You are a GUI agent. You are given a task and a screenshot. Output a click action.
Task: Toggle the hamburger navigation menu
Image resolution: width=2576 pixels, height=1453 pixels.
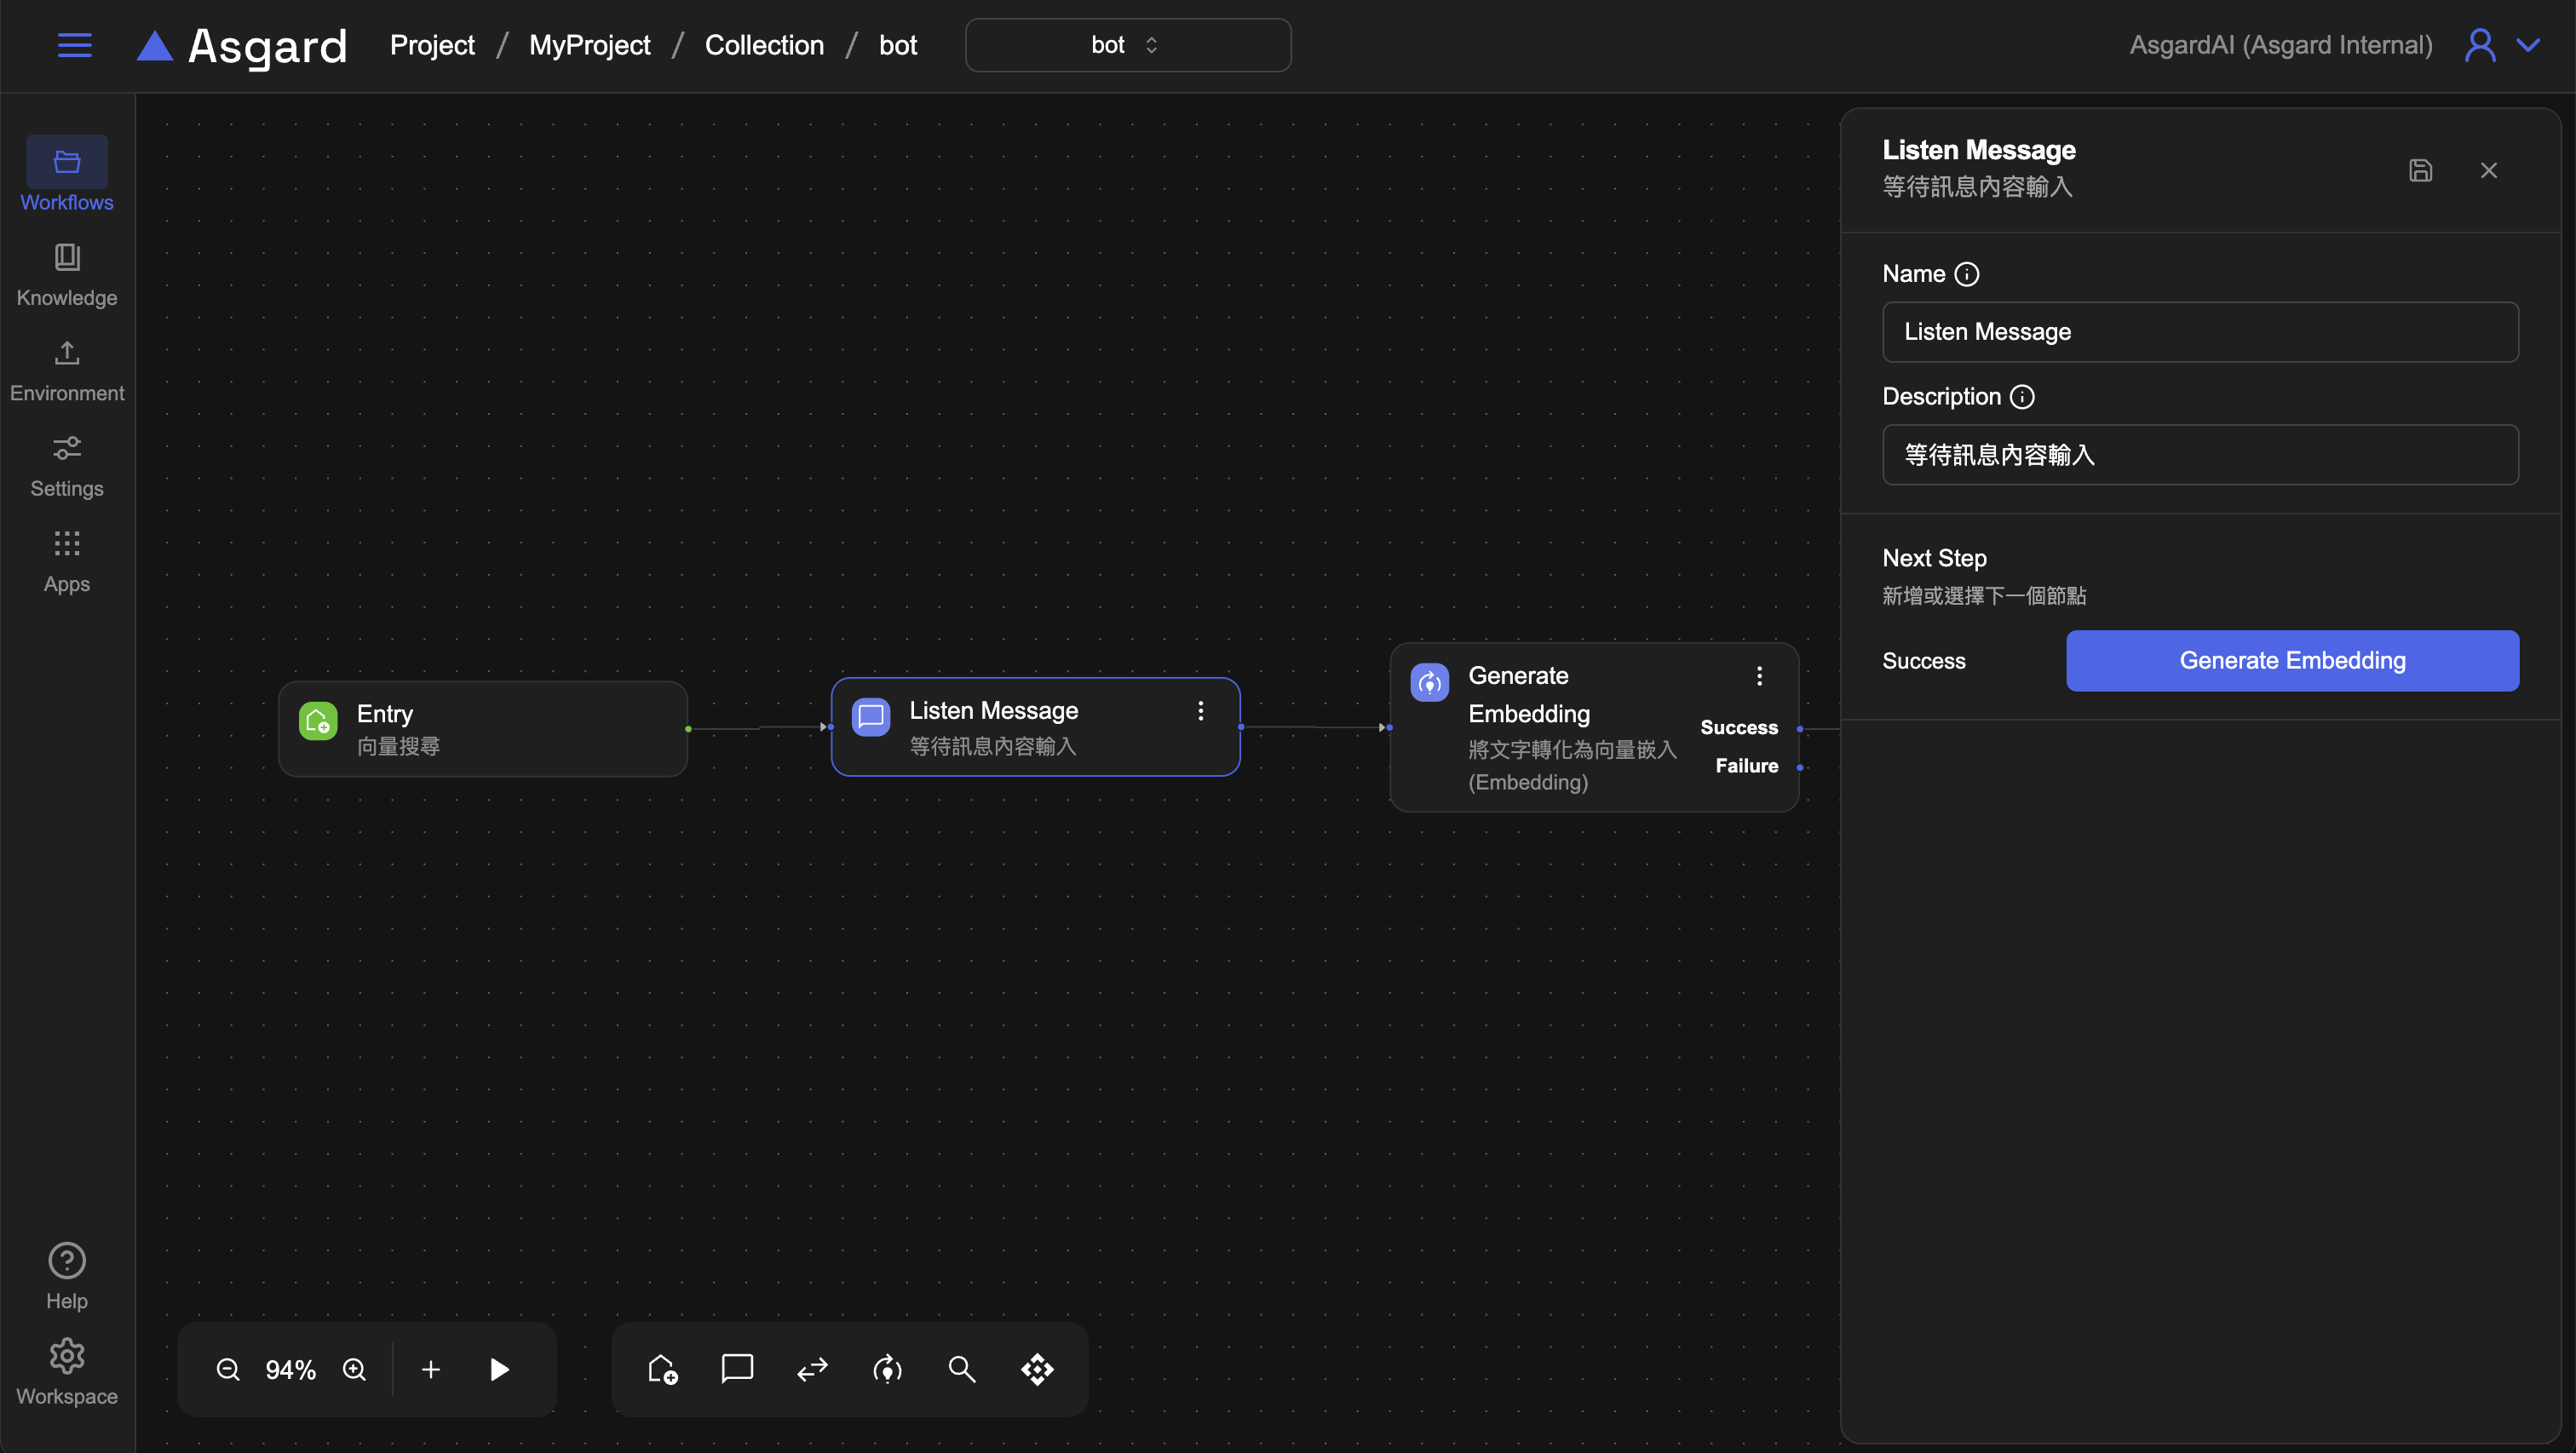pos(75,45)
